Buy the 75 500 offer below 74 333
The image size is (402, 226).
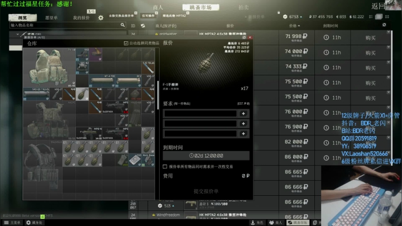pos(371,83)
